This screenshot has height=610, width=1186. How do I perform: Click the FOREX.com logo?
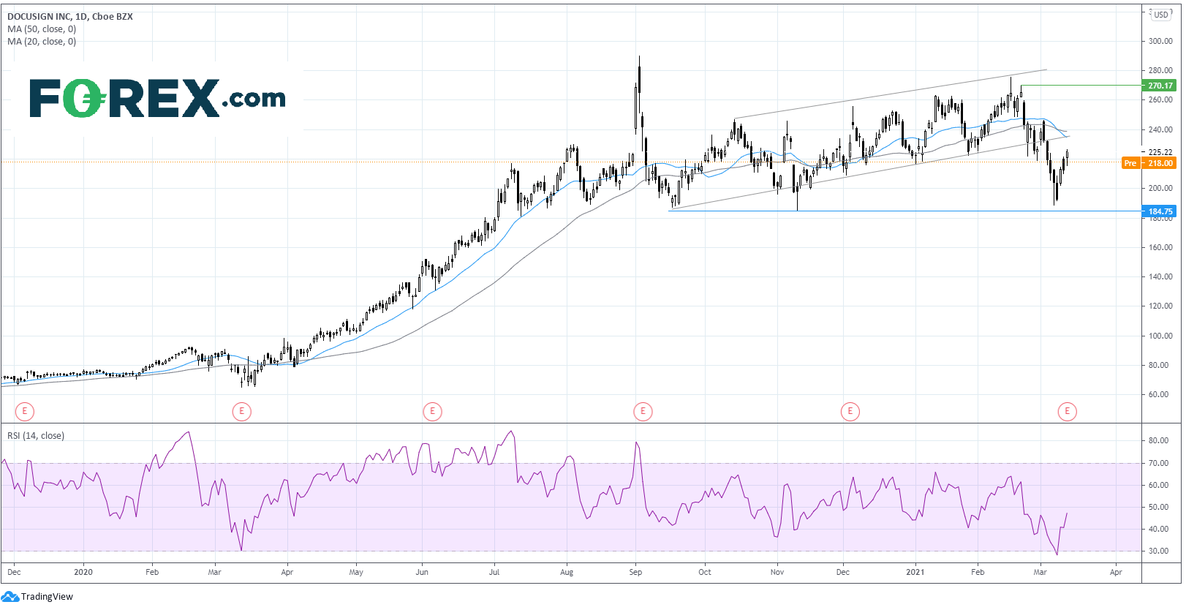coord(158,99)
